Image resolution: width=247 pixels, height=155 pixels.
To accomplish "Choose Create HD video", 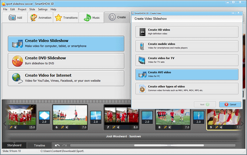I will point(187,32).
